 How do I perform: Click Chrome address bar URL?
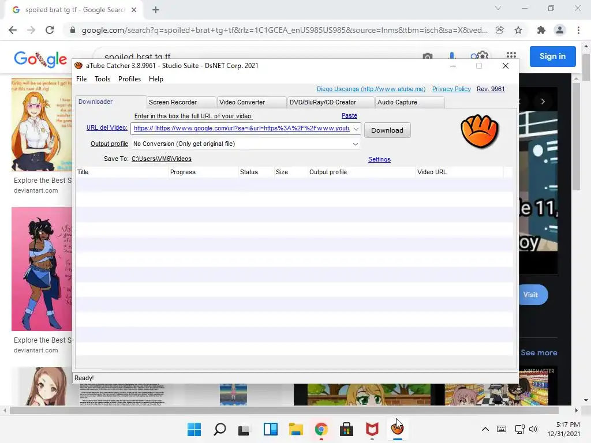click(x=285, y=30)
